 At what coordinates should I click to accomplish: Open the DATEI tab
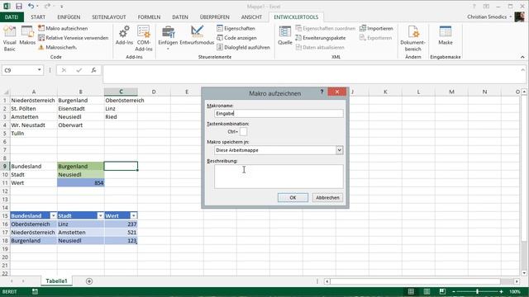tap(12, 16)
